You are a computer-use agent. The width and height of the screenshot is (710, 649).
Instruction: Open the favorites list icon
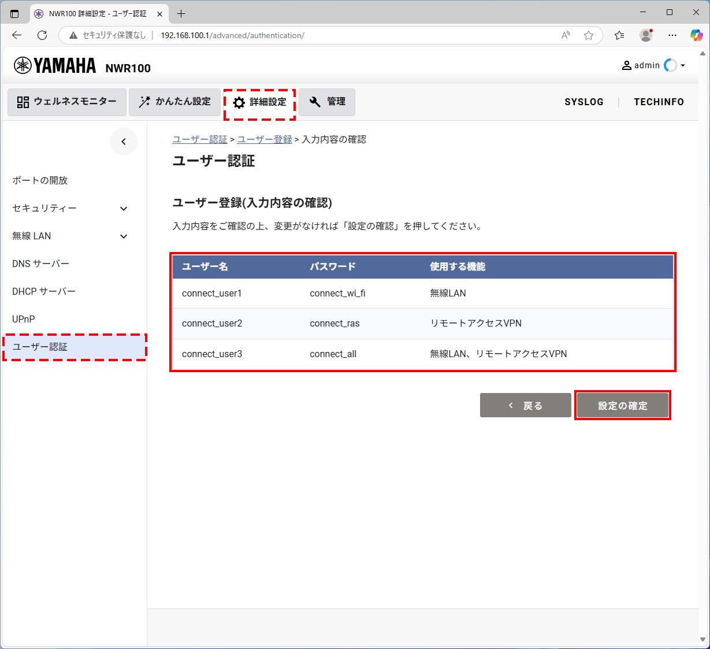click(x=619, y=35)
